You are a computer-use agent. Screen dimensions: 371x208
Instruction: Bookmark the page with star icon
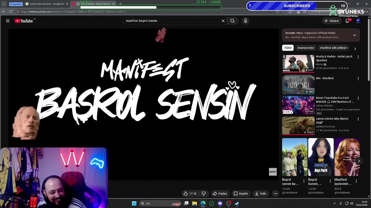pyautogui.click(x=283, y=12)
